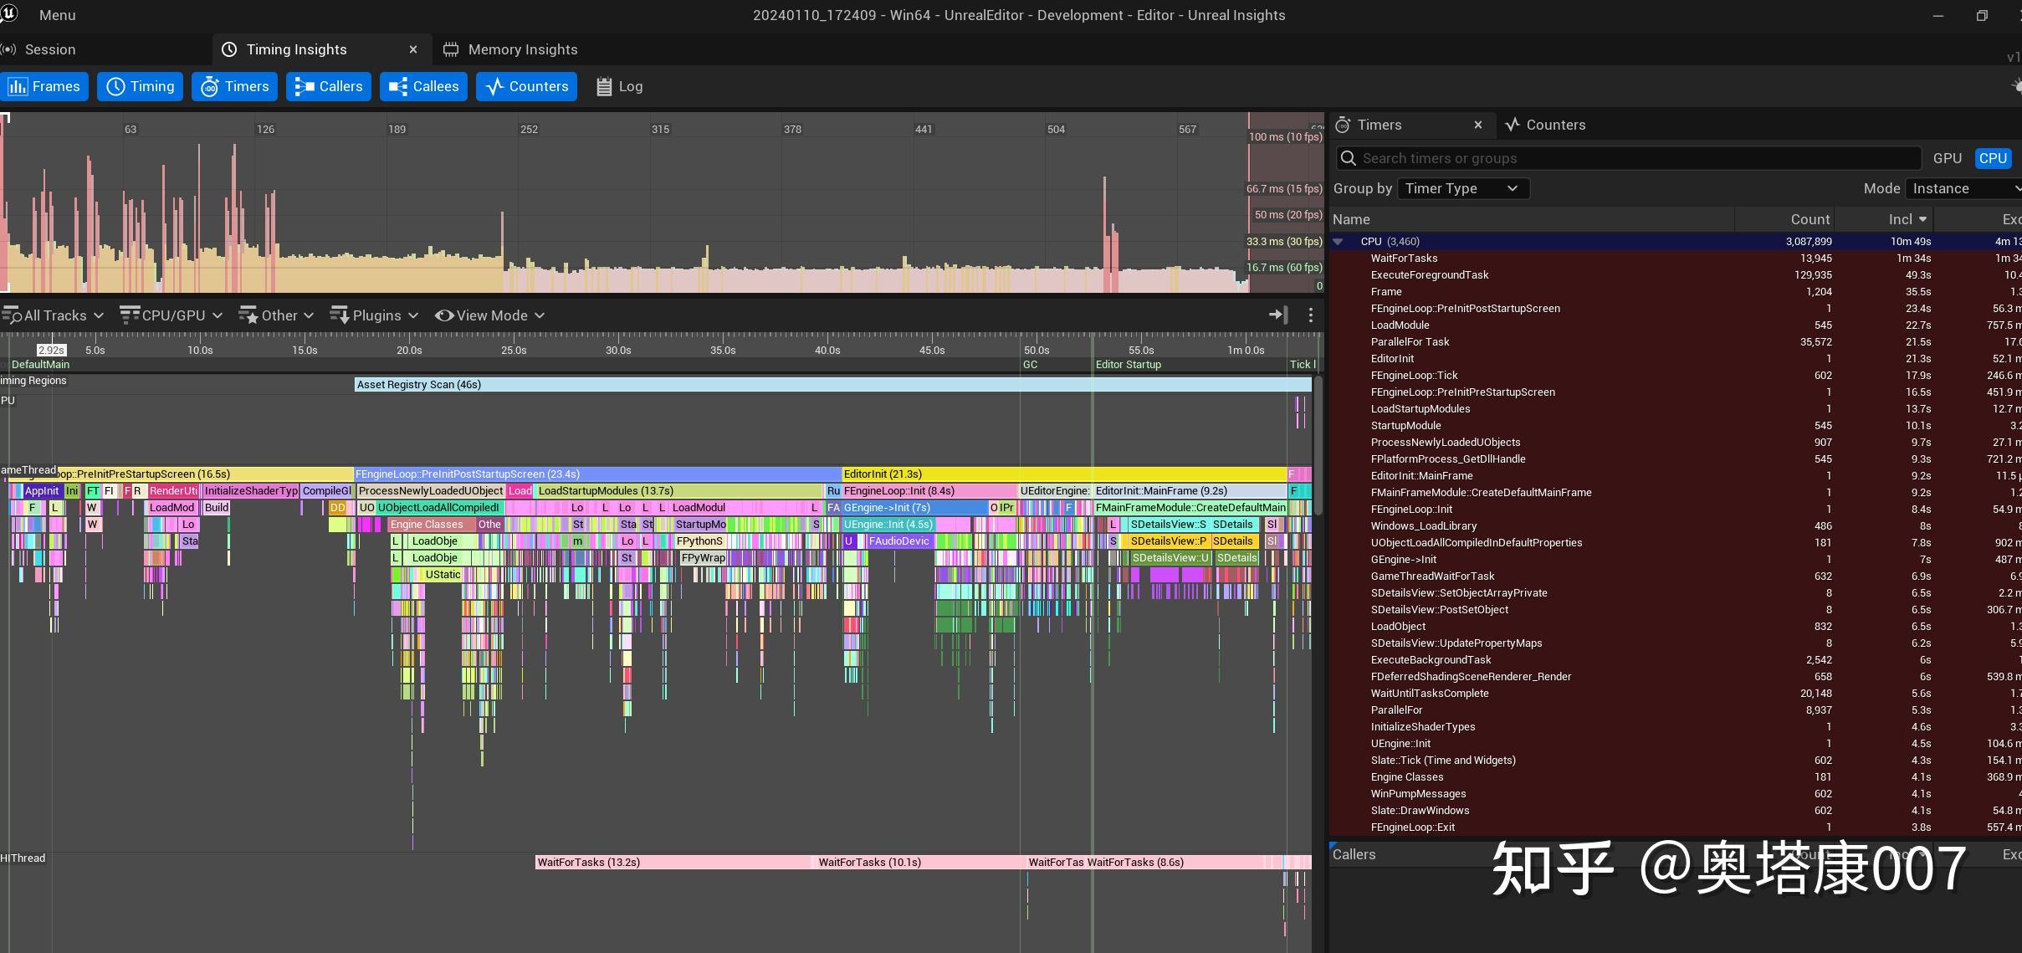Click the Asset Registry Scan timing region bar

[x=832, y=385]
